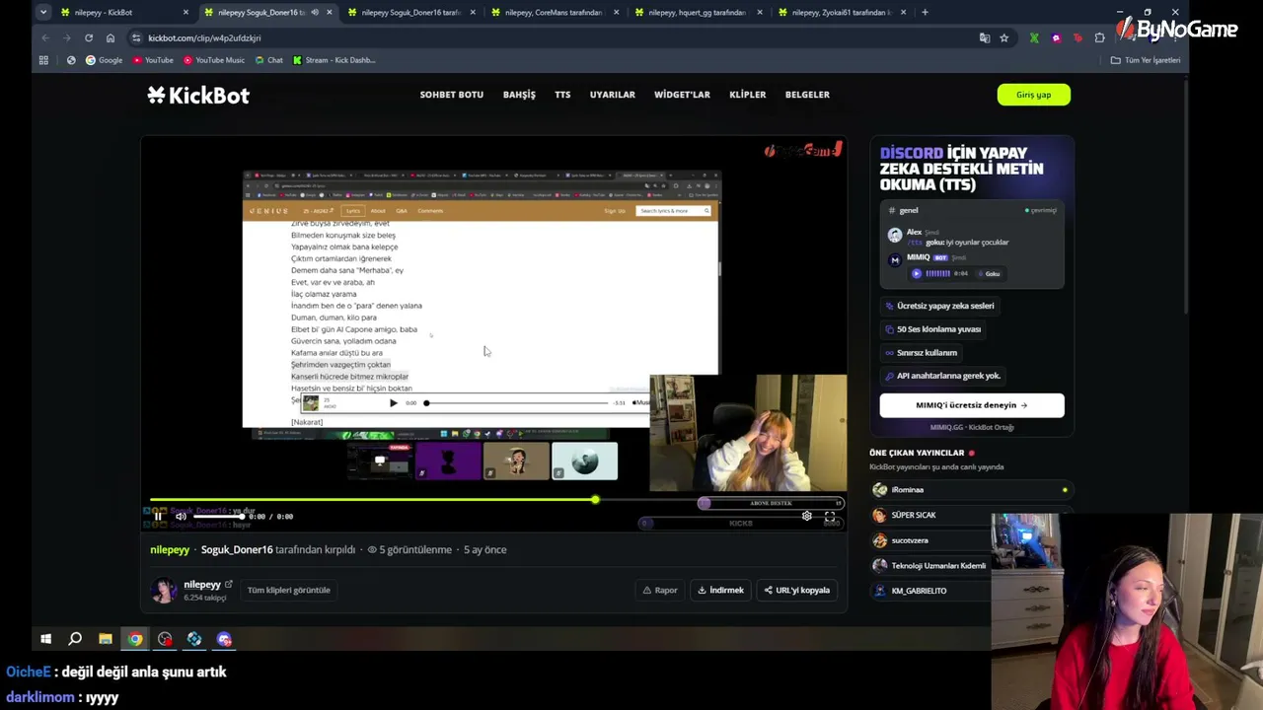Switch to the Zyokai61 clip tab

(x=841, y=12)
